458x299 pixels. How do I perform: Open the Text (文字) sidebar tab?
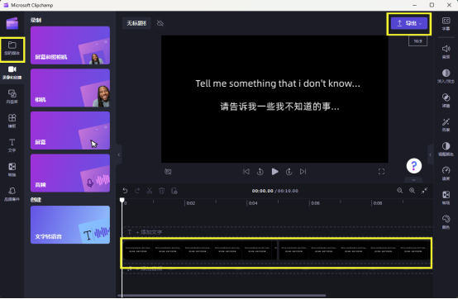click(12, 145)
